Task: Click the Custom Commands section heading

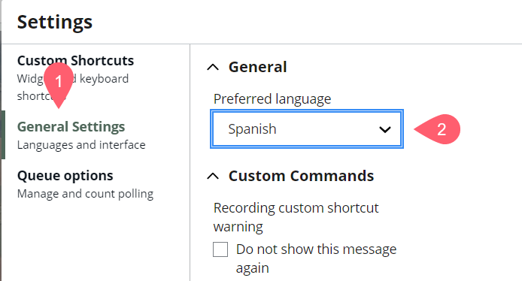Action: [x=302, y=176]
